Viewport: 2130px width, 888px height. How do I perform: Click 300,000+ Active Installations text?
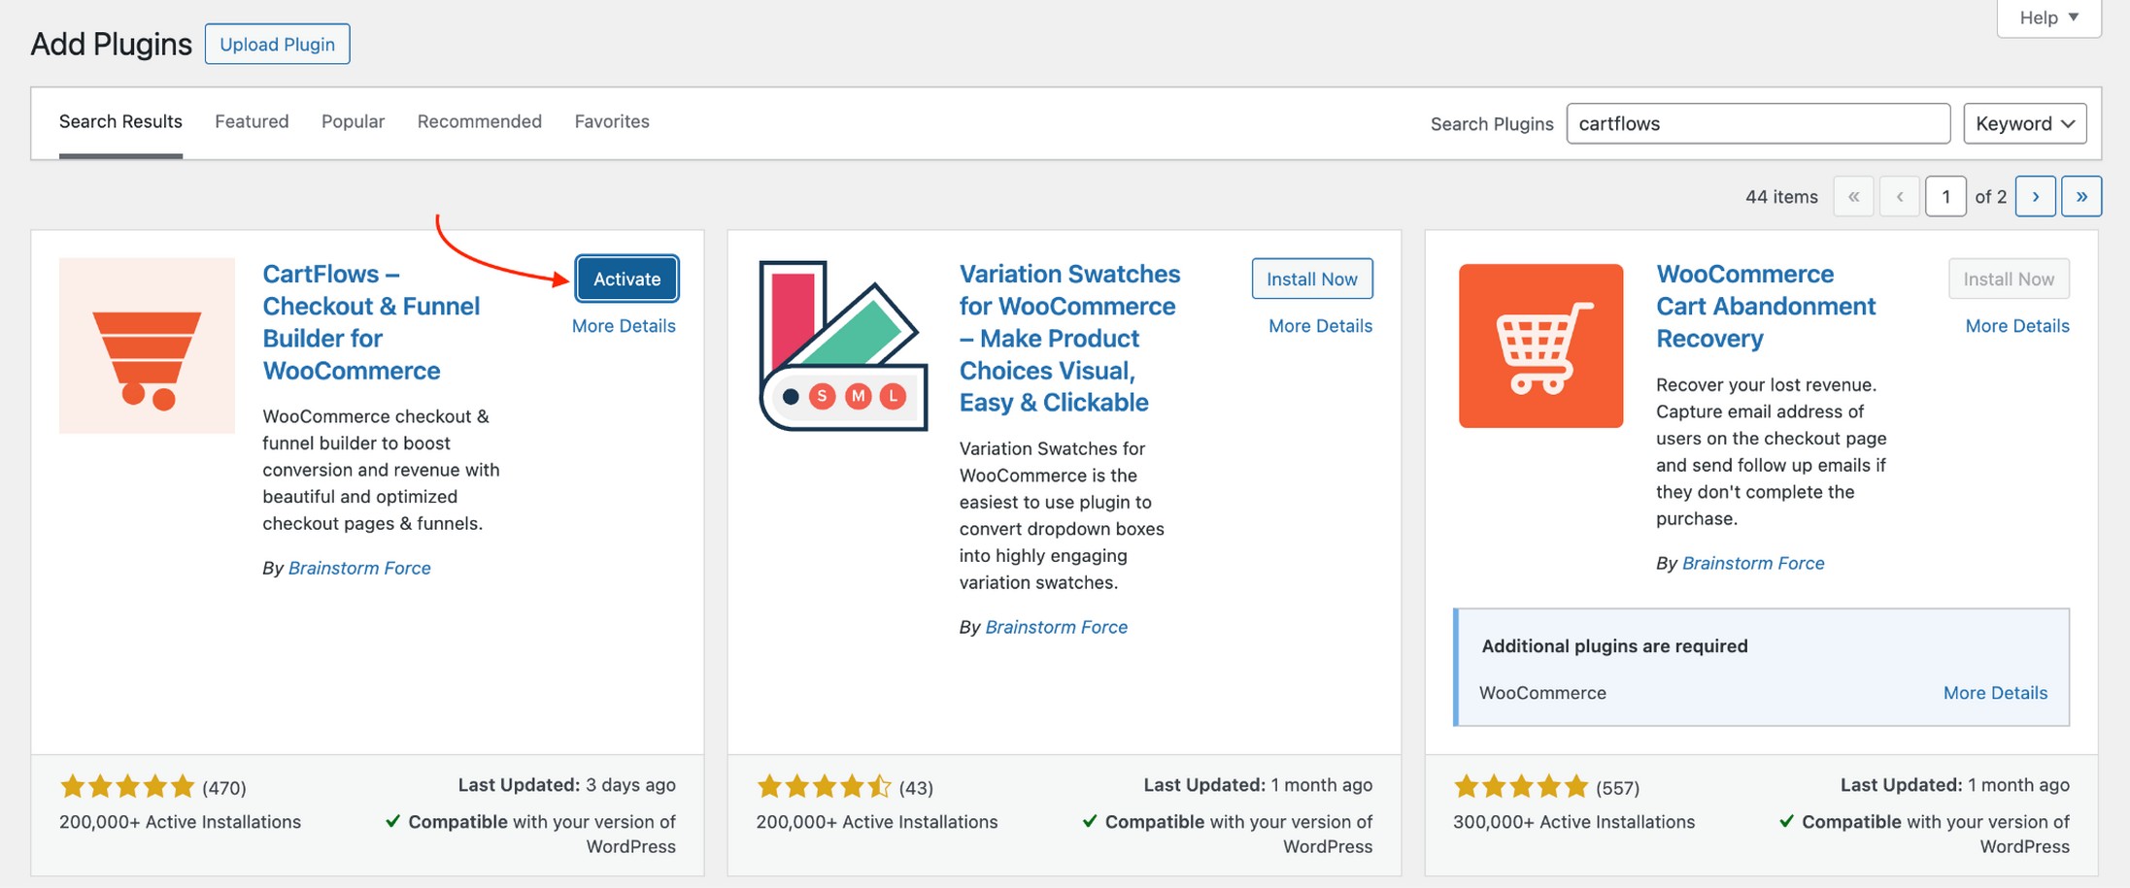[x=1573, y=822]
